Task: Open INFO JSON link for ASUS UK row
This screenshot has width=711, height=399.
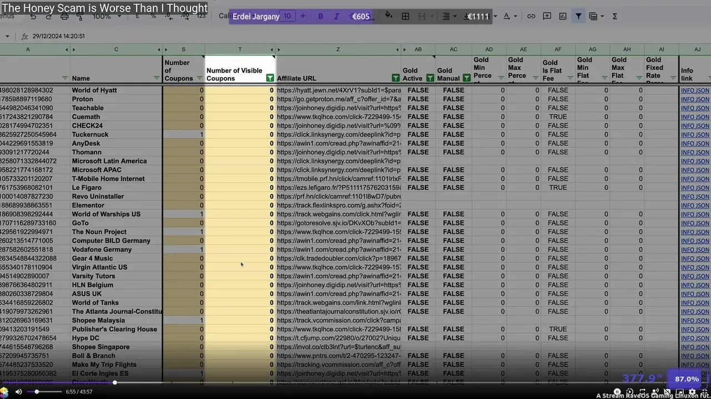Action: point(695,294)
